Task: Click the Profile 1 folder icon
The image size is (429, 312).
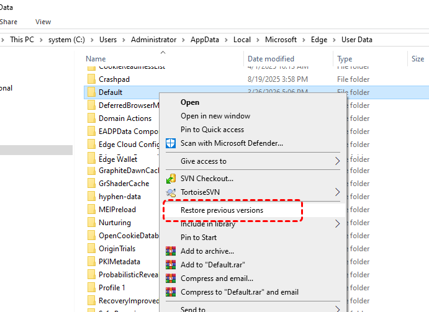Action: 91,288
